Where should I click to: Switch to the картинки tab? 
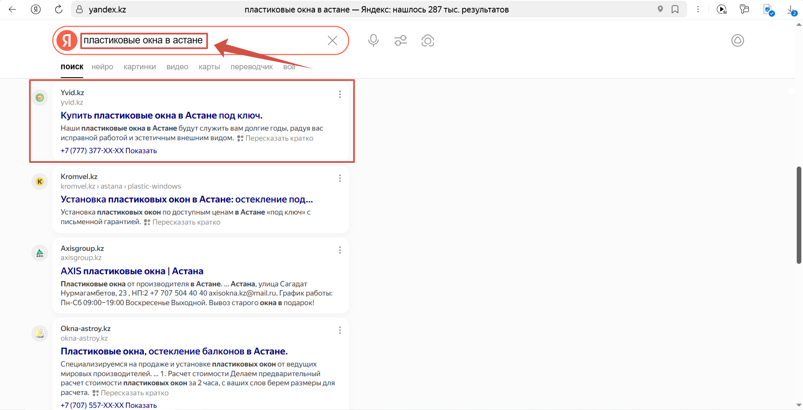(x=140, y=67)
